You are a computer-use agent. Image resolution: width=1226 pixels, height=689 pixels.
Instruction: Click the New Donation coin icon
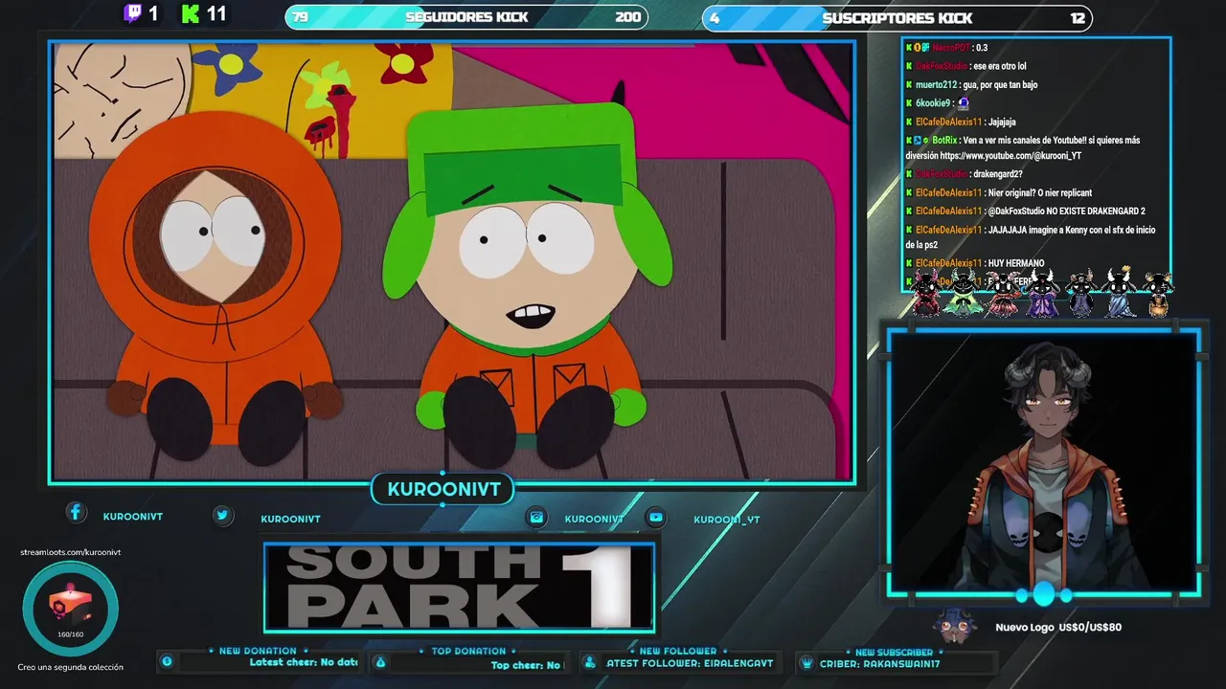[167, 661]
